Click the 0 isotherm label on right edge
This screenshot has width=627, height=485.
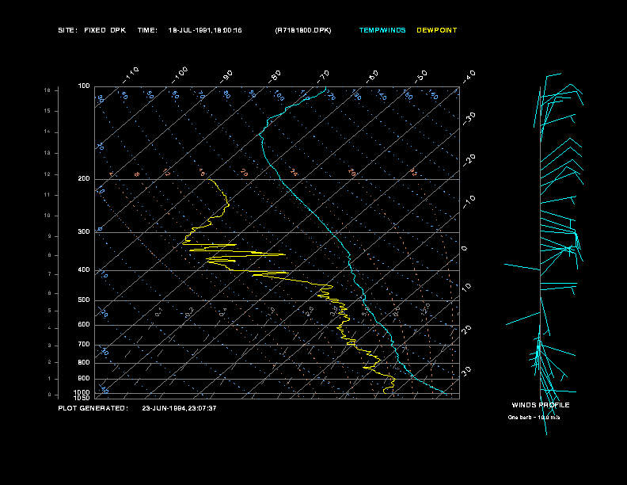pyautogui.click(x=464, y=249)
